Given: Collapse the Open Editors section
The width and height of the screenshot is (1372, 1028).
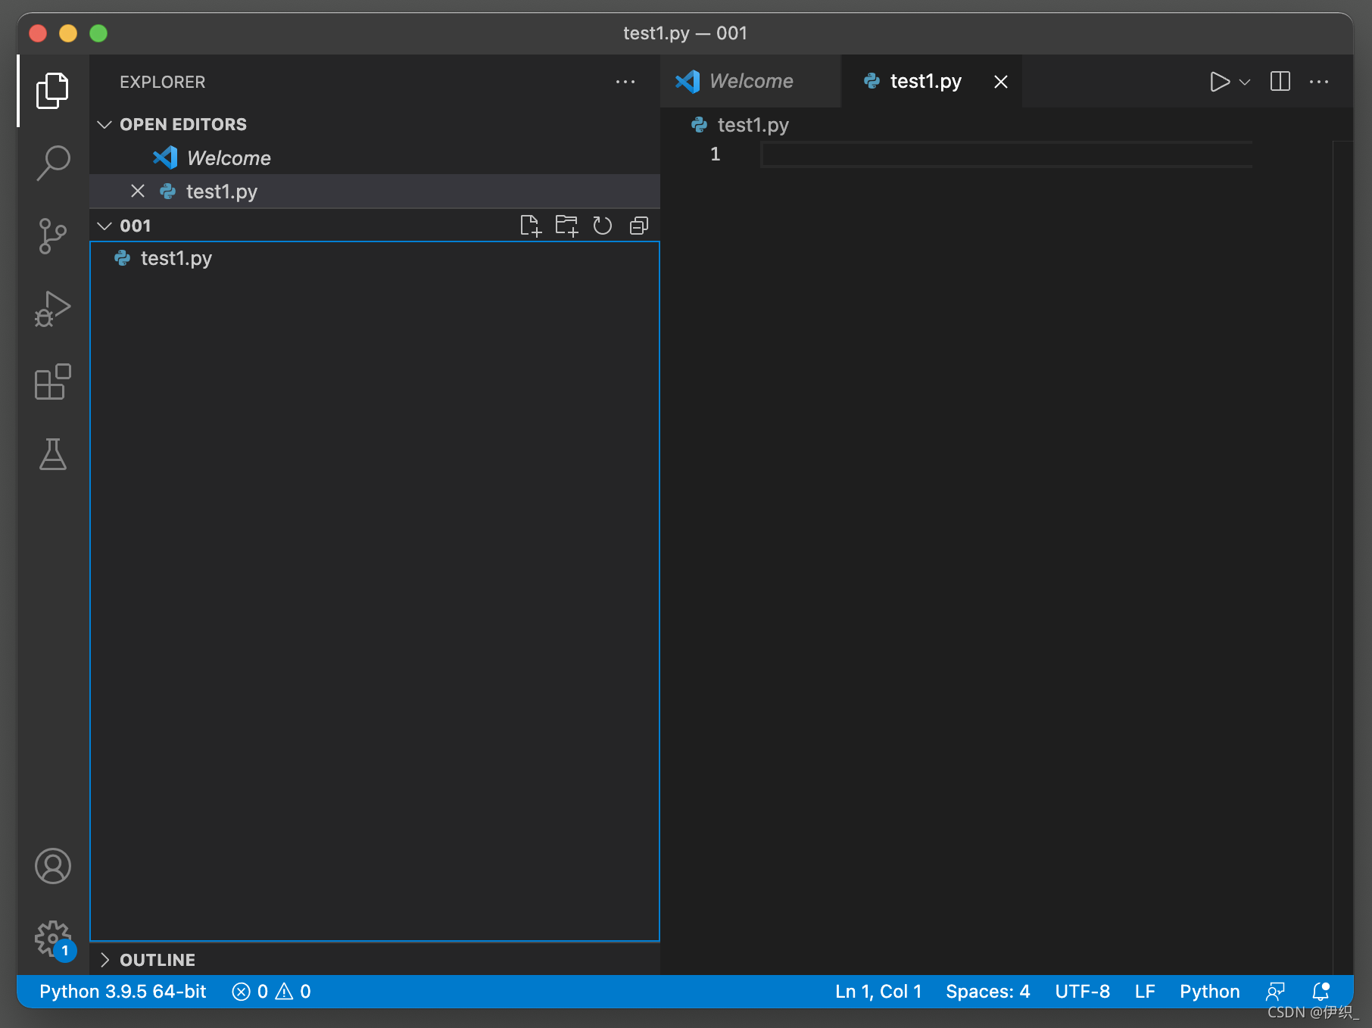Looking at the screenshot, I should pos(104,124).
